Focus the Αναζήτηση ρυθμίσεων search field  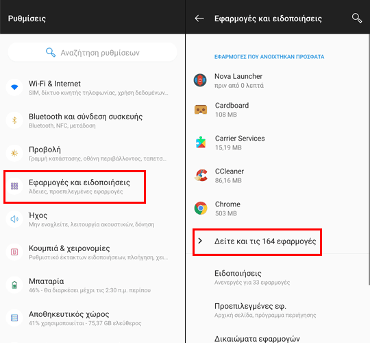92,52
